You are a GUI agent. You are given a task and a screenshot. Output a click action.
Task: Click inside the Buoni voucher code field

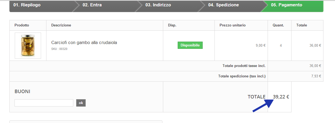44,103
